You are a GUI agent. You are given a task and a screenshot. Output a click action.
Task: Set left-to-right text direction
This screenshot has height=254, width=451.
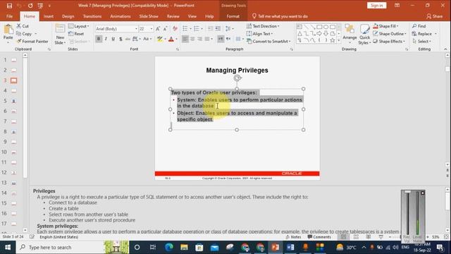[x=221, y=39]
